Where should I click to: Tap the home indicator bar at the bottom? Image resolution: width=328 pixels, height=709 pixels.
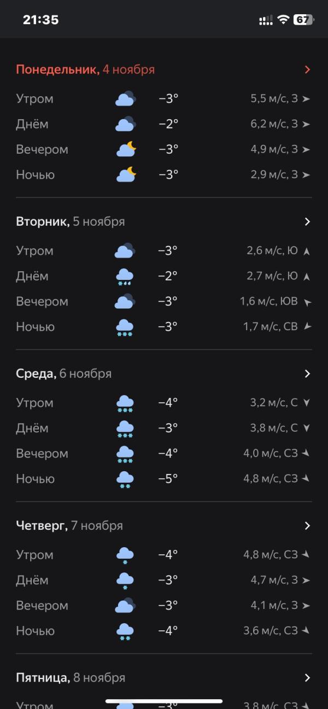164,701
